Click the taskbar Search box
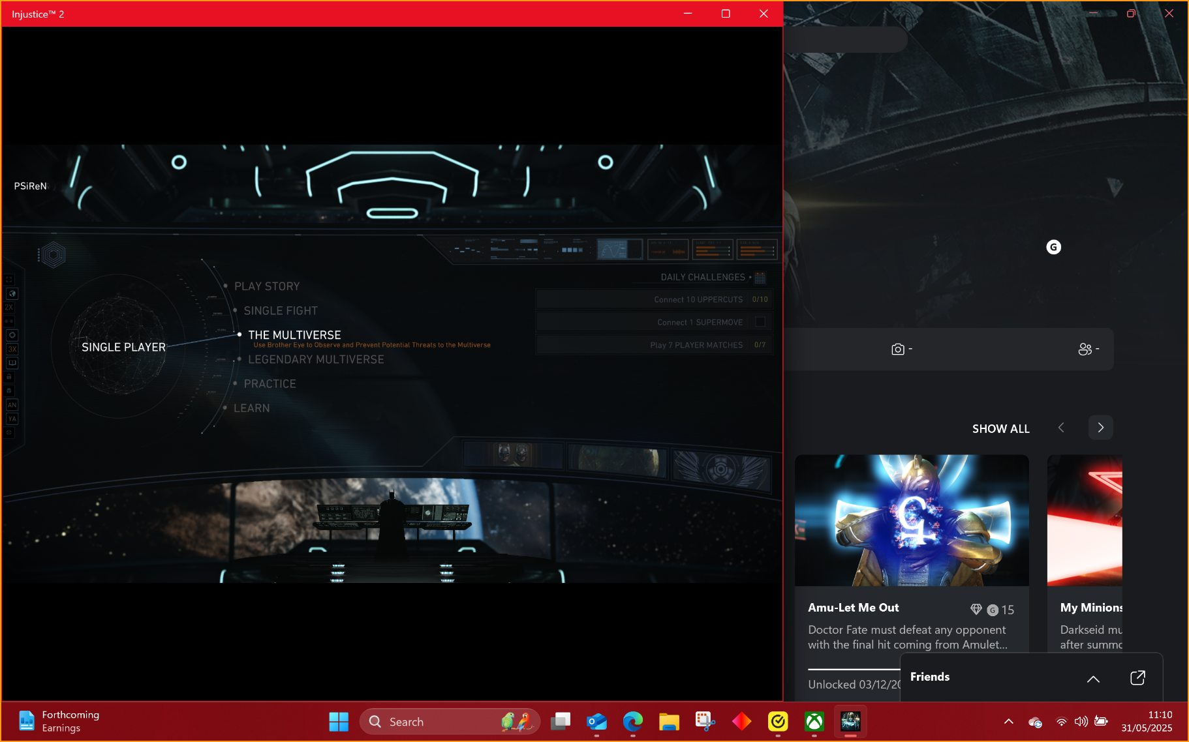The height and width of the screenshot is (742, 1189). coord(450,722)
